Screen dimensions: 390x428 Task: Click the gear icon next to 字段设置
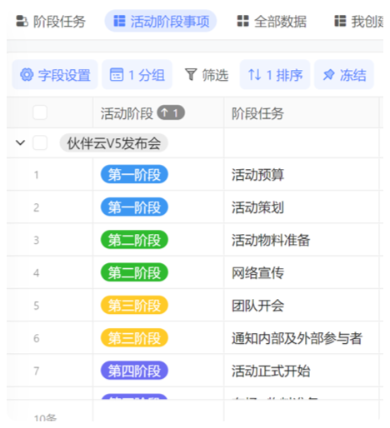tap(27, 75)
